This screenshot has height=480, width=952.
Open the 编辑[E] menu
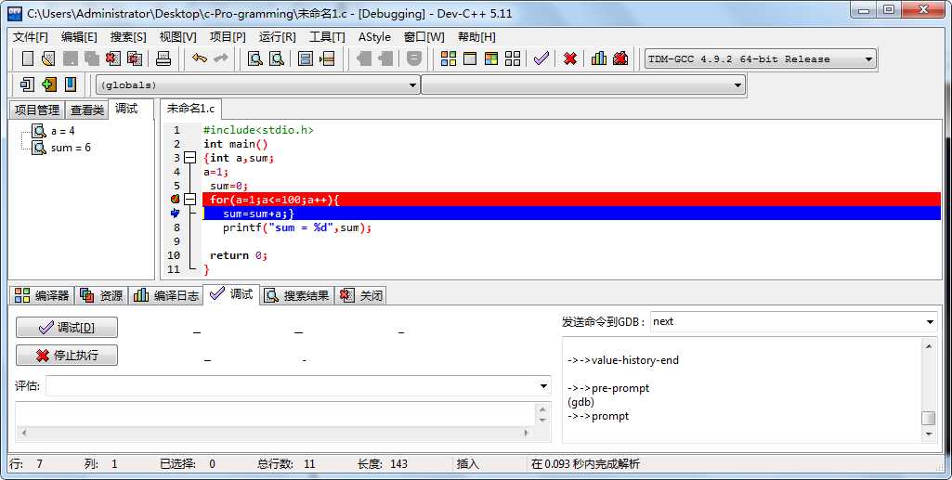[x=79, y=37]
